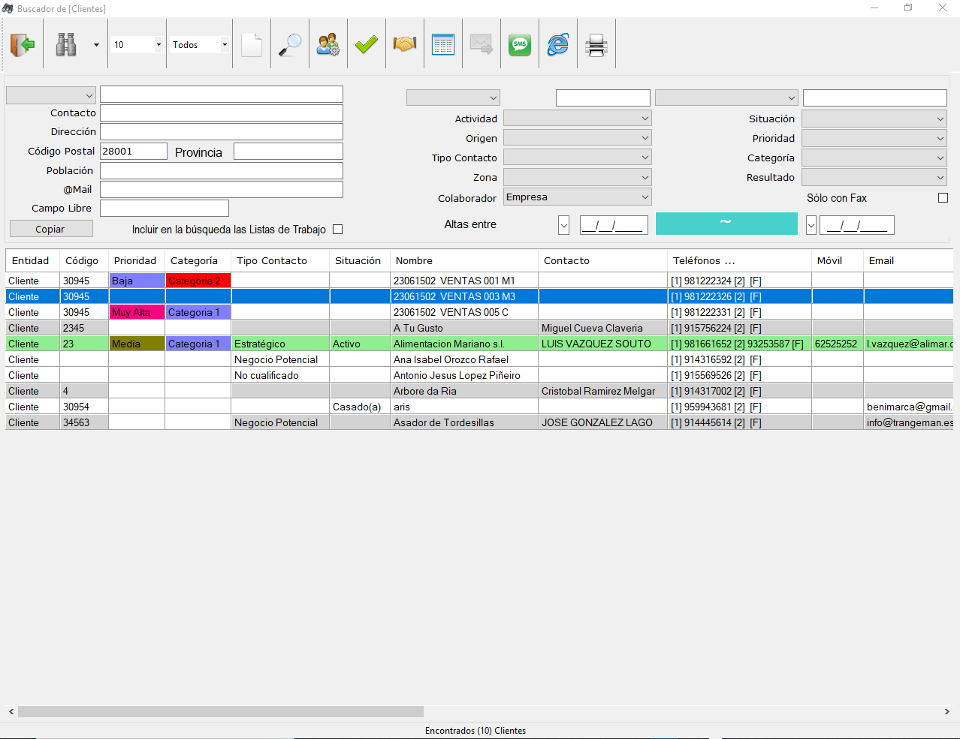Open the Colaborador dropdown showing Empresa
Screen dimensions: 960x739
click(578, 197)
